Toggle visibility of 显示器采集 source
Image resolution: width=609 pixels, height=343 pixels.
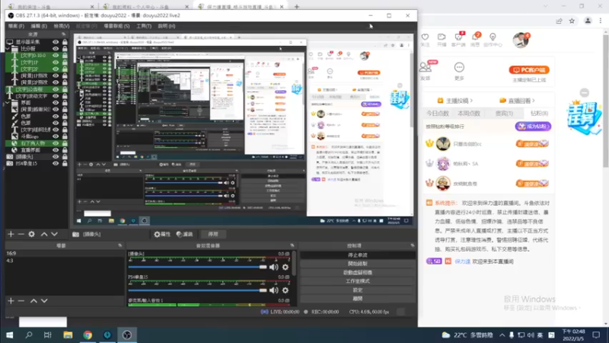pos(56,42)
